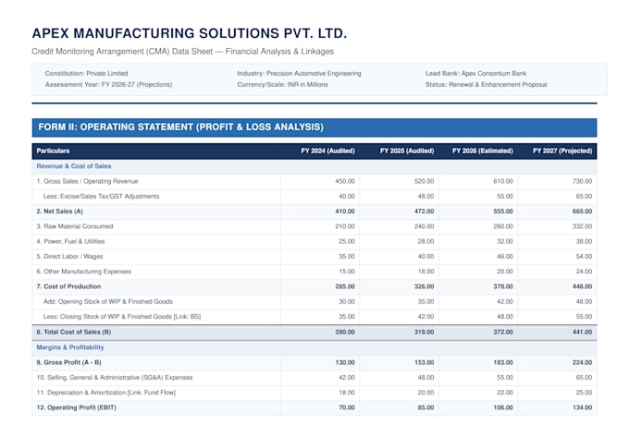Image resolution: width=629 pixels, height=424 pixels.
Task: Click Power, Fuel FY 2026 value 32.00
Action: (x=505, y=241)
